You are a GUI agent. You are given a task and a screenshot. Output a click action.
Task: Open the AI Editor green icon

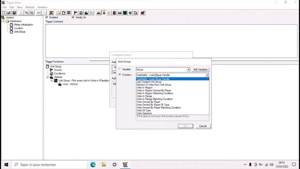[125, 13]
